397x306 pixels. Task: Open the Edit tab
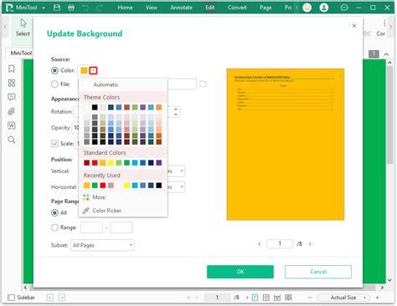tap(210, 8)
